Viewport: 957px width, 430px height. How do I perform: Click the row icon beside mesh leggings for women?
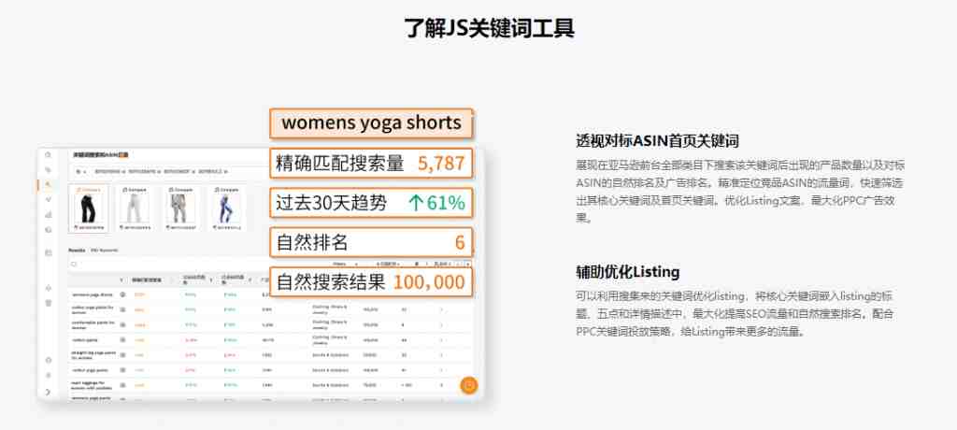(x=122, y=385)
